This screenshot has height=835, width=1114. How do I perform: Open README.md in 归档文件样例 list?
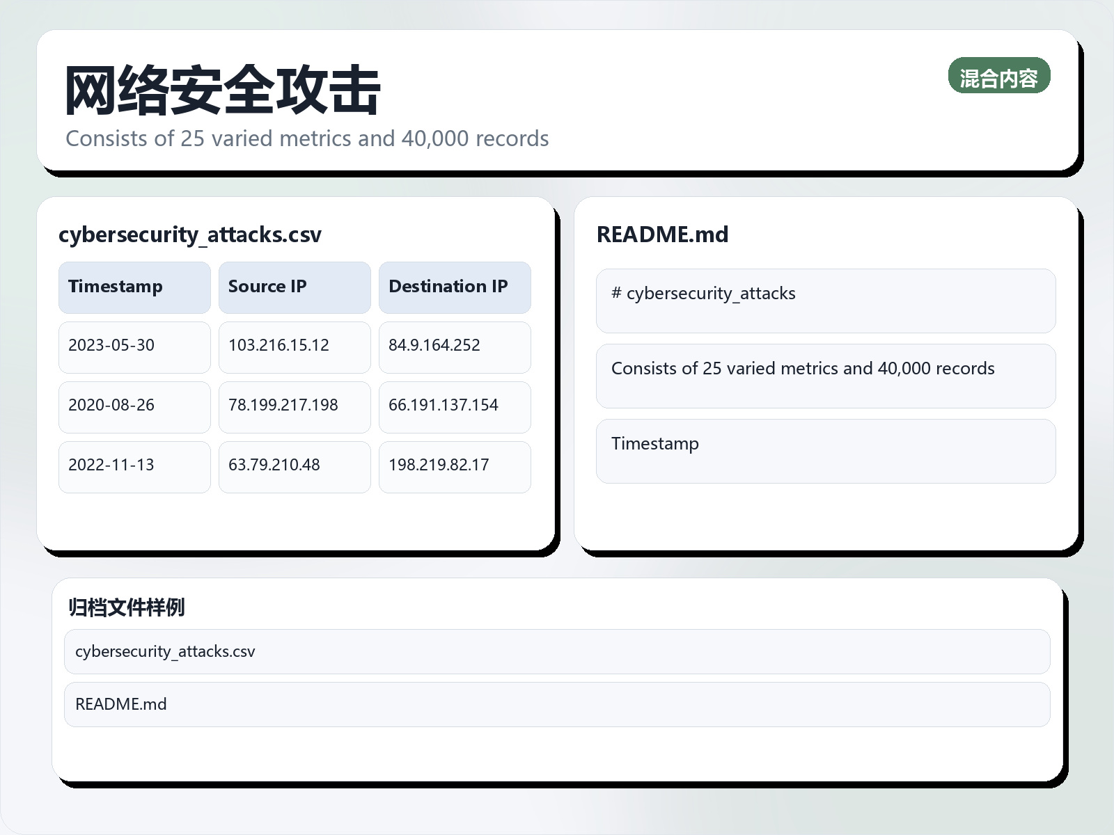(557, 704)
